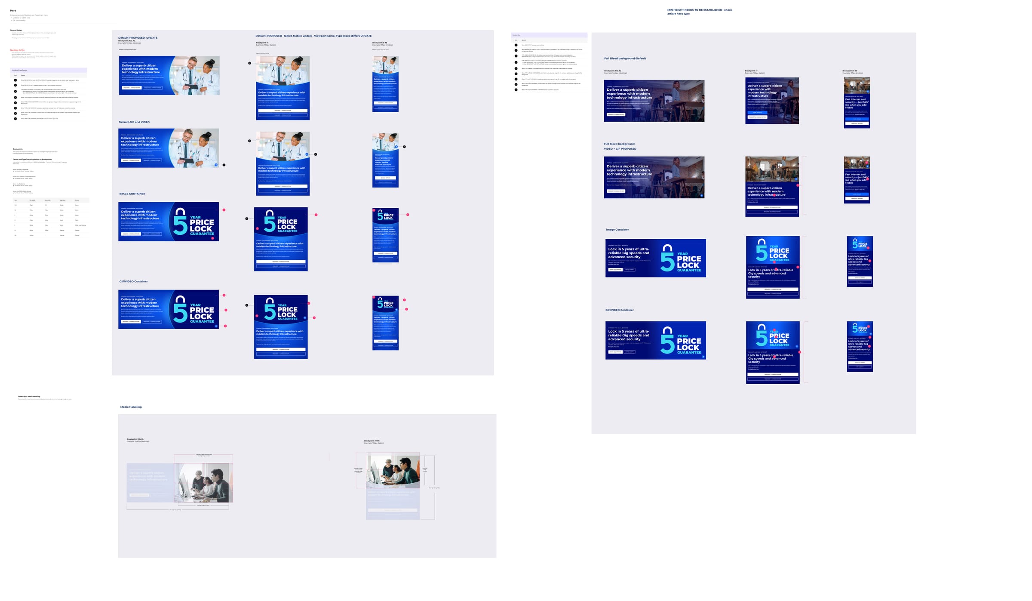Select the tablet doctors hero in the Default-PROPOSED row
Screen dimensions: 1032x601
click(x=283, y=88)
